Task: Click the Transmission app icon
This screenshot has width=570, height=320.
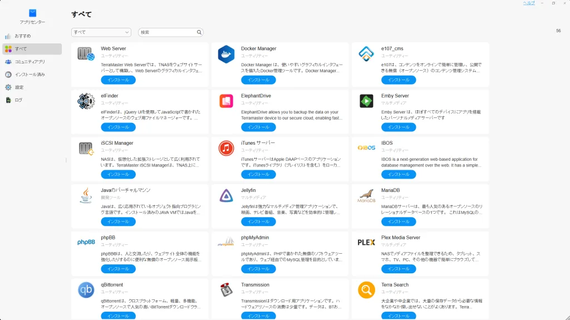Action: click(x=226, y=290)
